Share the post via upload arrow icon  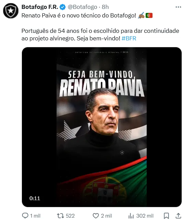(x=178, y=216)
